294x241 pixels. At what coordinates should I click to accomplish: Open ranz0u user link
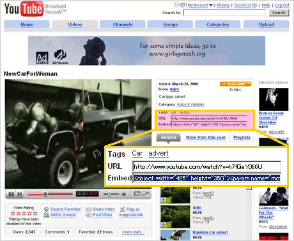[208, 218]
